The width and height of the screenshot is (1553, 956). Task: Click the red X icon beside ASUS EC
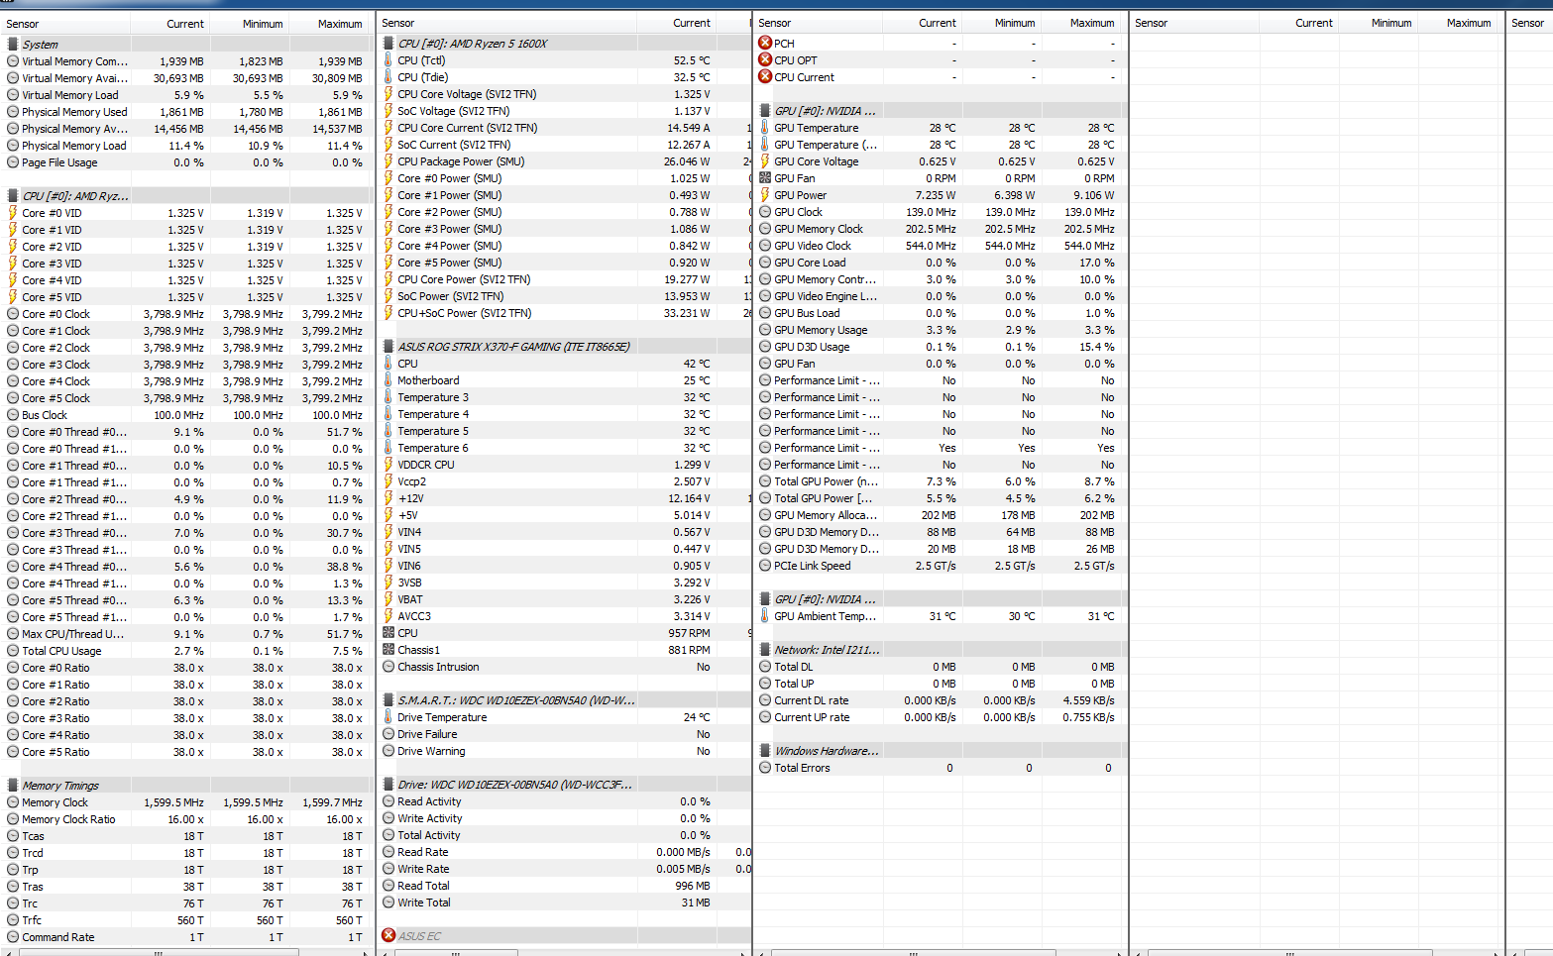[x=388, y=936]
